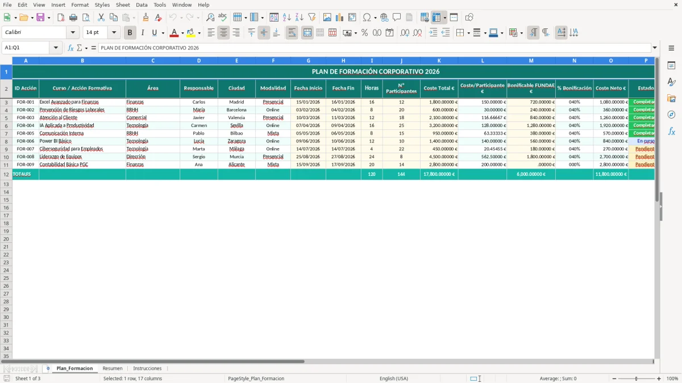Click the Insert Comment icon

[397, 18]
